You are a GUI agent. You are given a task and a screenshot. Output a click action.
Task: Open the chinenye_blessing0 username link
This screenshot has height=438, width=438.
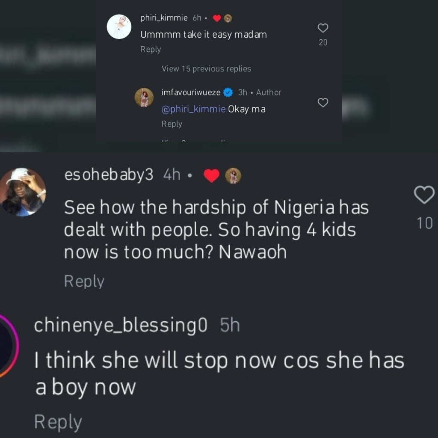tap(121, 326)
